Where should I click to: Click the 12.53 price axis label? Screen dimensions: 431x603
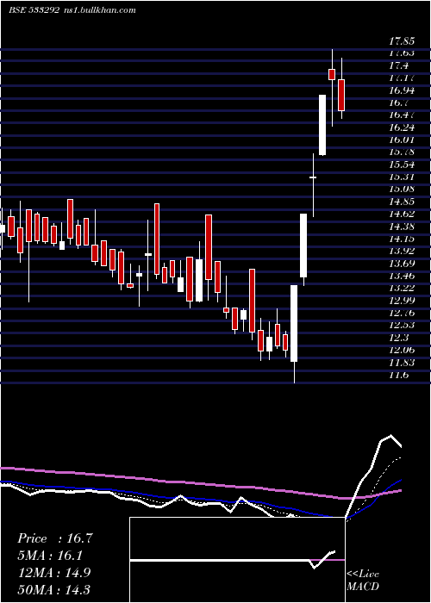(x=402, y=326)
